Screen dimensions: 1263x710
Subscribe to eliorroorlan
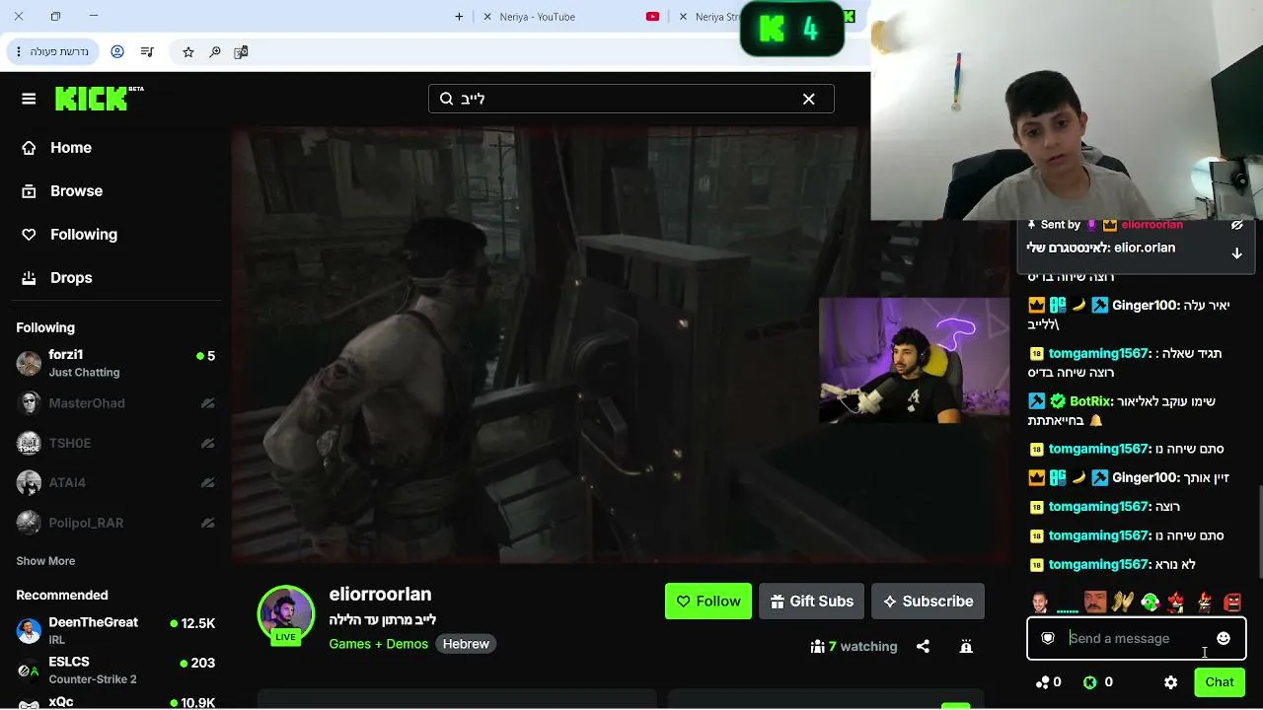coord(928,602)
